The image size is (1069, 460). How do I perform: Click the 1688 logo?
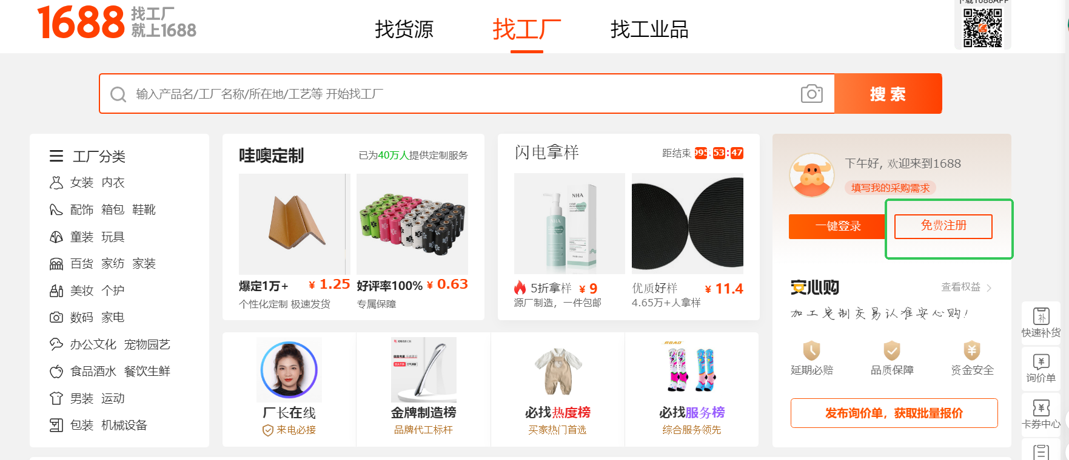tap(81, 23)
